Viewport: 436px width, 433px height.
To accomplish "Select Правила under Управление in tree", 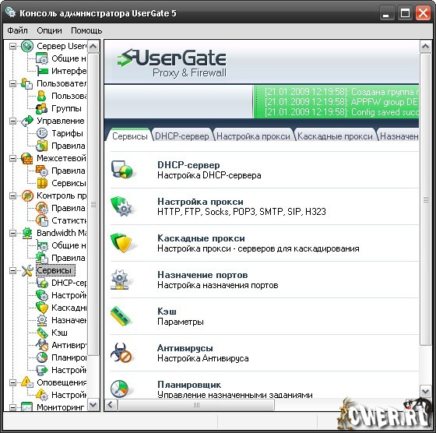I will tap(69, 146).
